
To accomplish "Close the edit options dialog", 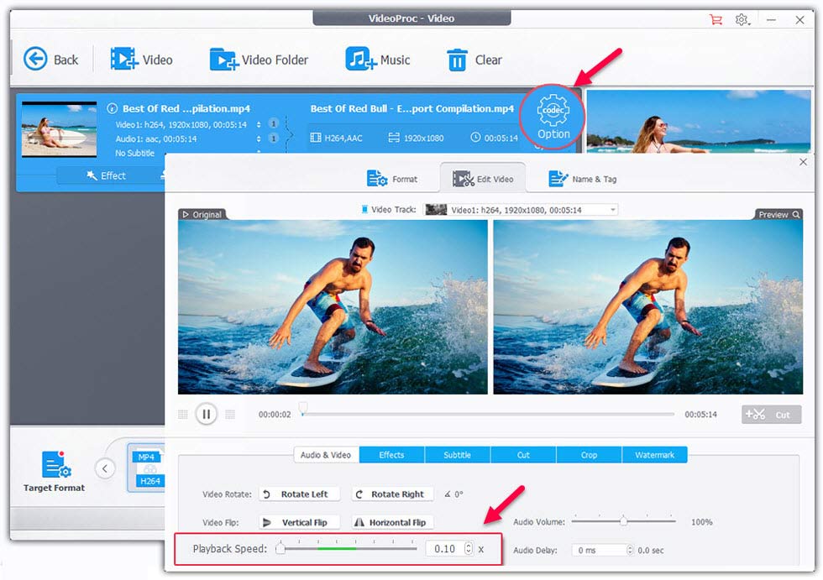I will tap(803, 162).
